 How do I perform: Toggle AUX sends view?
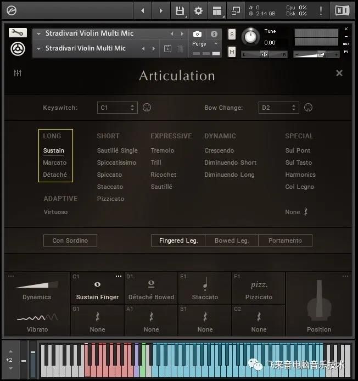[346, 44]
